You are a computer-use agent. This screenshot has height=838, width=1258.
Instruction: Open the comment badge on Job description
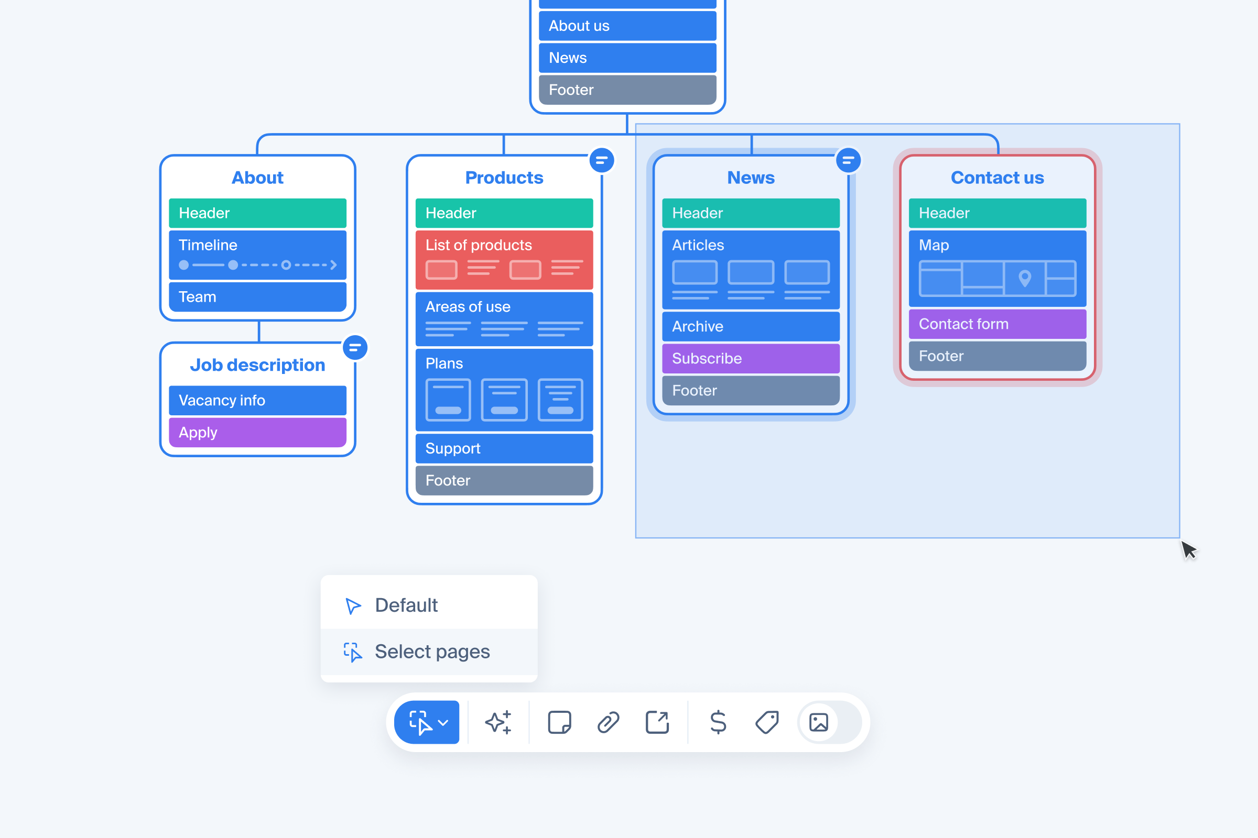[x=355, y=348]
